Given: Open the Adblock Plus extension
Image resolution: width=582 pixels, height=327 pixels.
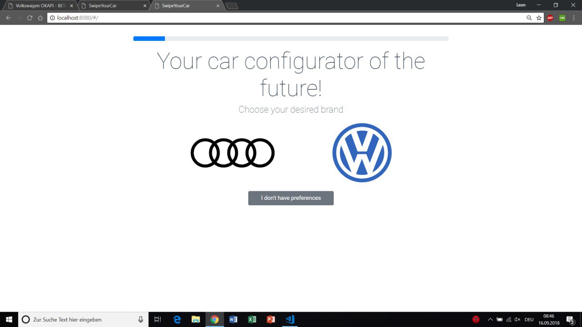Looking at the screenshot, I should 550,18.
